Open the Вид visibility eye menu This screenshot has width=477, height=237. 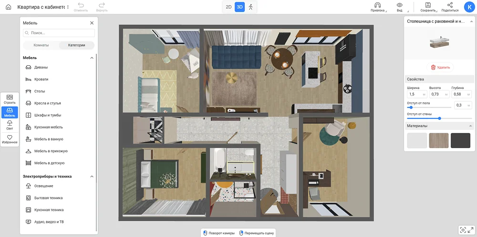[400, 5]
